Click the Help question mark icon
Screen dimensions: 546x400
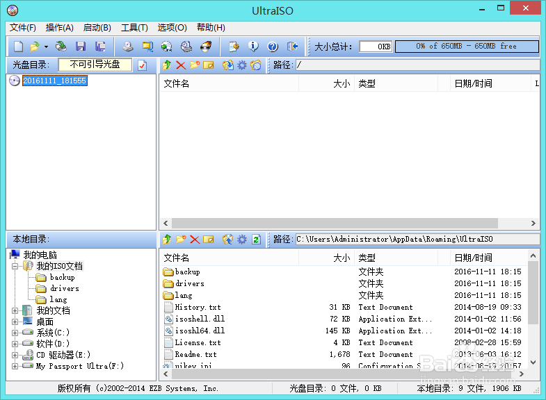(273, 47)
